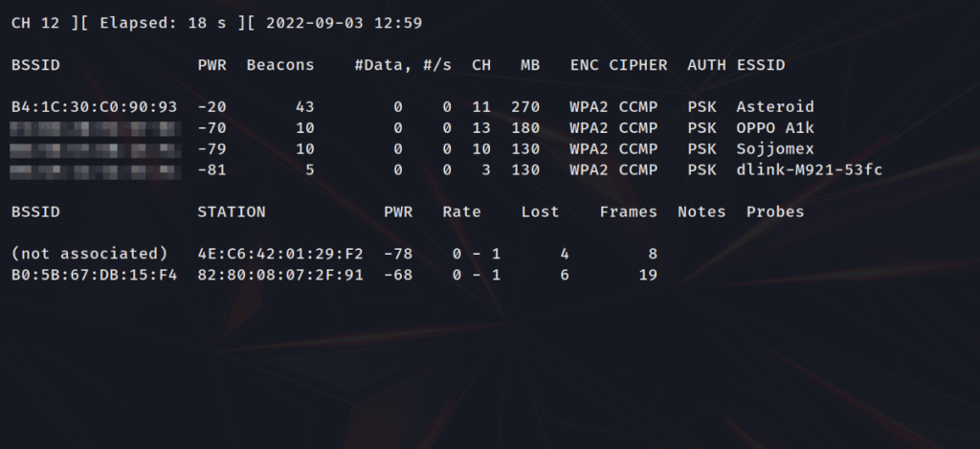
Task: Click the 2022-09-03 12:59 timestamp
Action: (x=344, y=23)
